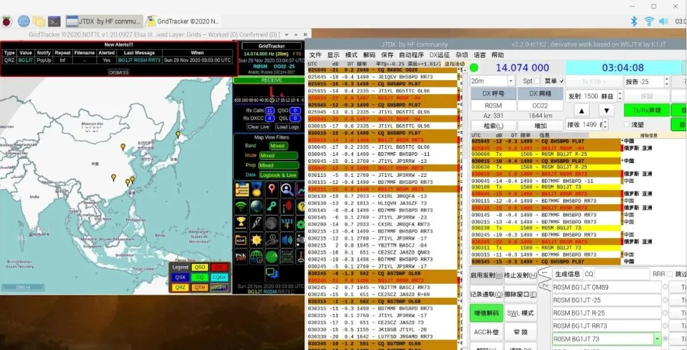The height and width of the screenshot is (350, 687).
Task: Select radio button next to R0SM BG1JT -25
Action: [x=665, y=300]
